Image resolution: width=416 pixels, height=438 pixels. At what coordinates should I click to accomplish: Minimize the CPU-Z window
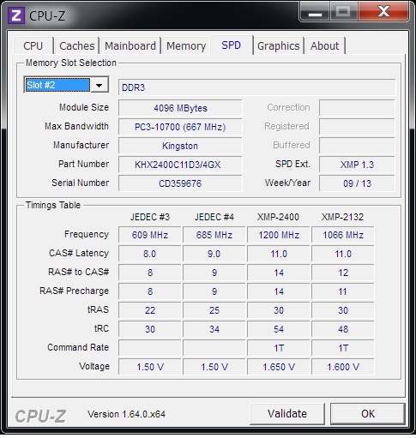point(315,12)
